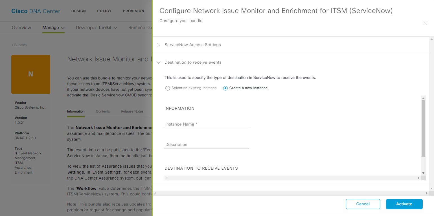Viewport: 434px width, 216px height.
Task: Click the inner vertical scrollbar thumb
Action: [423, 128]
